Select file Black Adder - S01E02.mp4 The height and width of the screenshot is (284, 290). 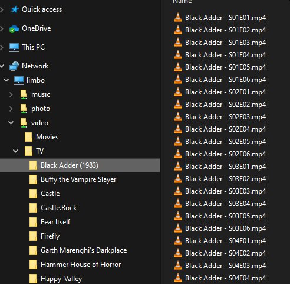pos(225,30)
